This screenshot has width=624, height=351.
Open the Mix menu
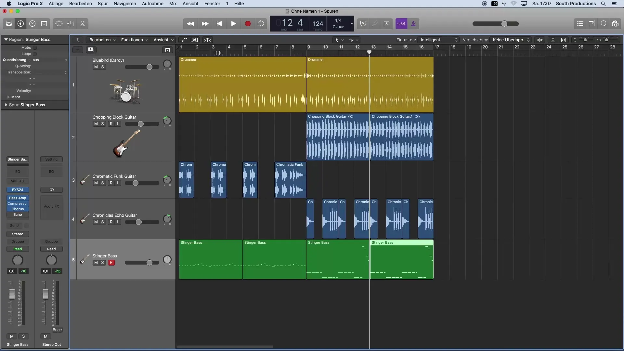click(x=173, y=4)
